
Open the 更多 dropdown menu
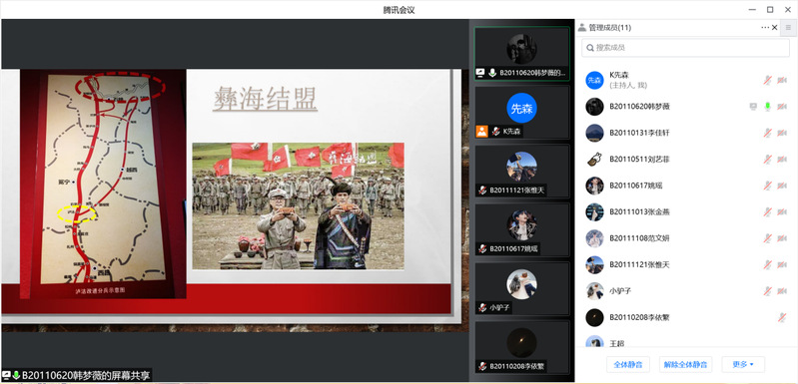point(743,364)
